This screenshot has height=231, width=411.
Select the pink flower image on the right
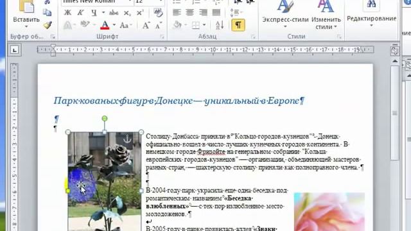pyautogui.click(x=329, y=212)
